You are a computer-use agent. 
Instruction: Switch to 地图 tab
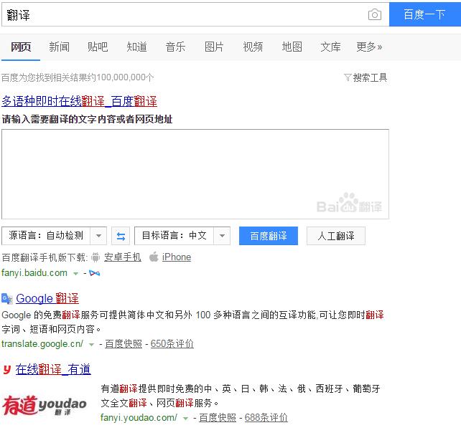point(292,47)
